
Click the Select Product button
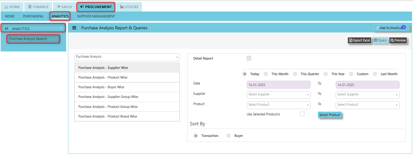tap(329, 115)
